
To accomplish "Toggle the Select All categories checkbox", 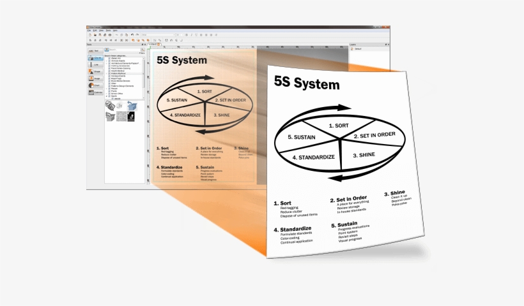I will [109, 59].
